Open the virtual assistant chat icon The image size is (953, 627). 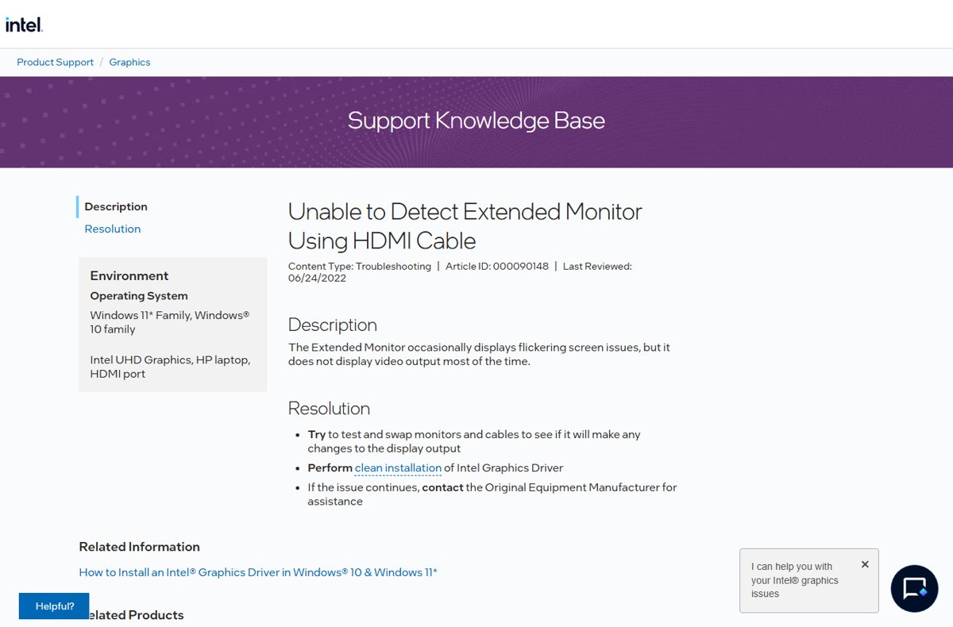point(914,588)
